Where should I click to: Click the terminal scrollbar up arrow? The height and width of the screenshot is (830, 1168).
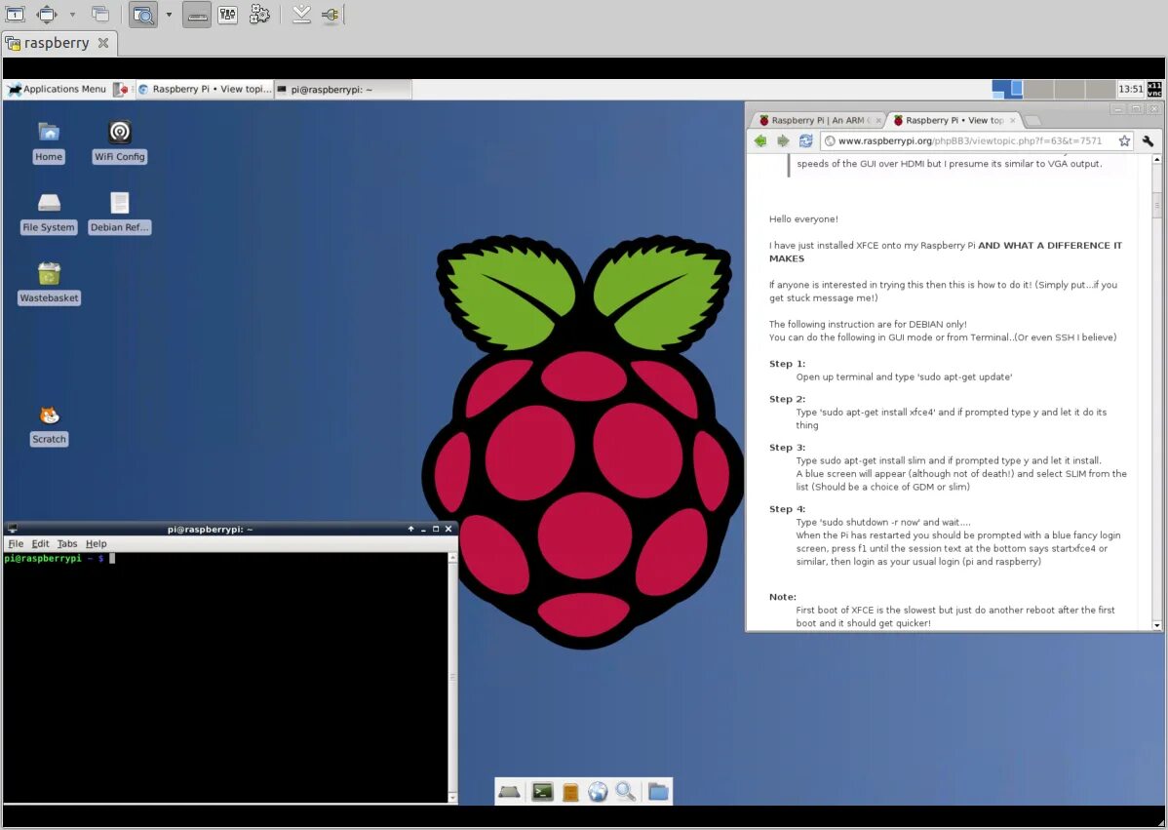point(452,557)
